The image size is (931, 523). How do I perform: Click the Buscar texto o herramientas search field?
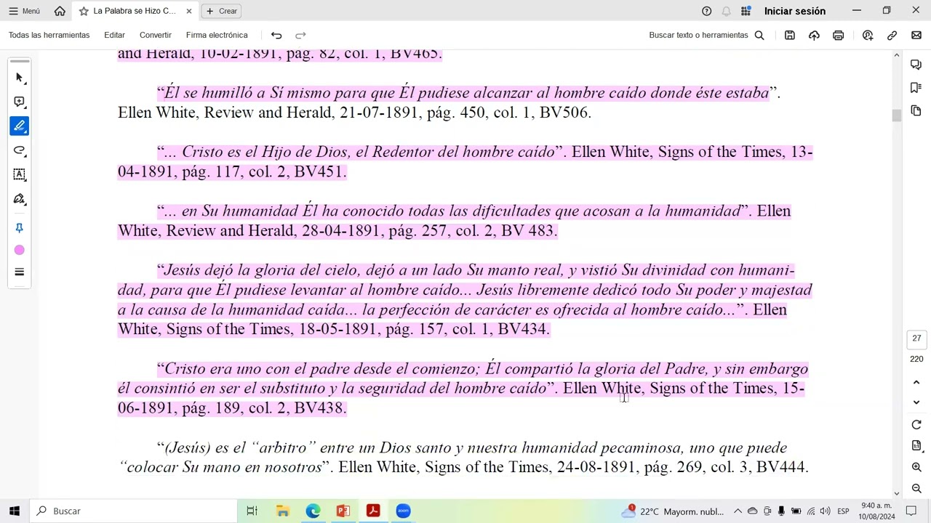(x=706, y=35)
